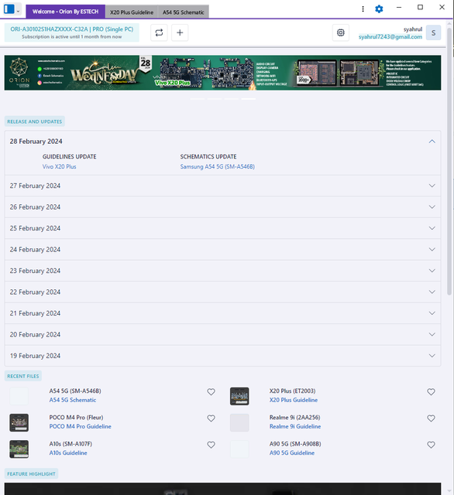Collapse the 28 February 2024 section
Screen dimensions: 454x495
[x=432, y=142]
